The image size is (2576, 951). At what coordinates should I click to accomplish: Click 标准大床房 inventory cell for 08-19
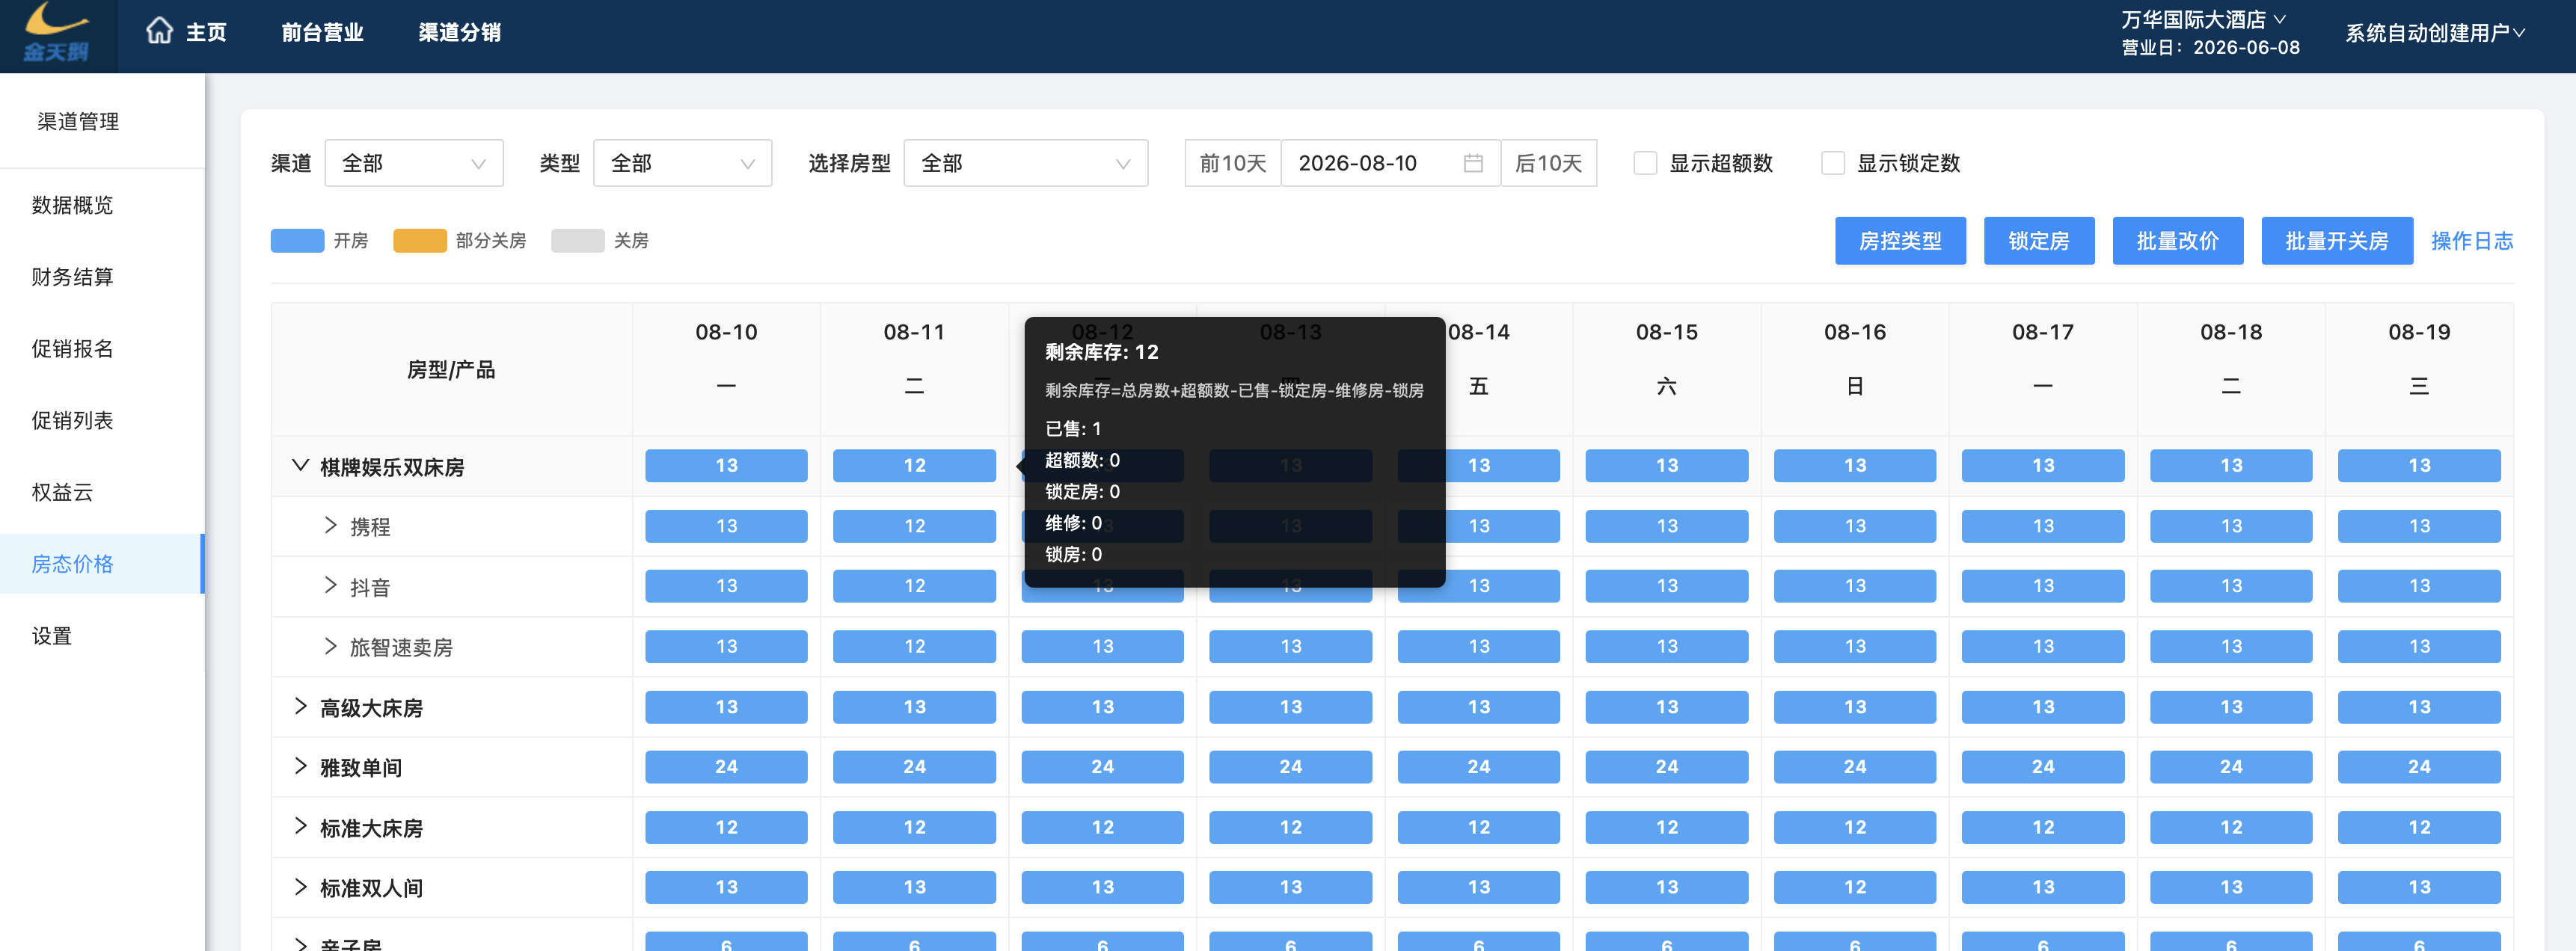2419,827
